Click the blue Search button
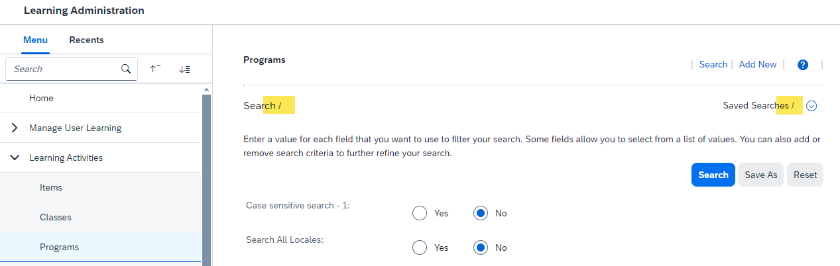Image resolution: width=840 pixels, height=266 pixels. point(713,175)
